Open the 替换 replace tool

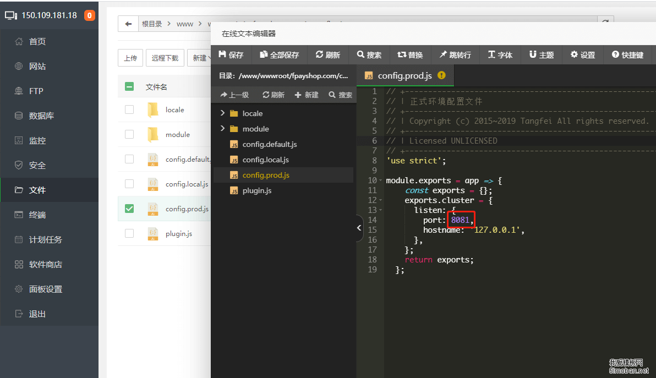(410, 54)
